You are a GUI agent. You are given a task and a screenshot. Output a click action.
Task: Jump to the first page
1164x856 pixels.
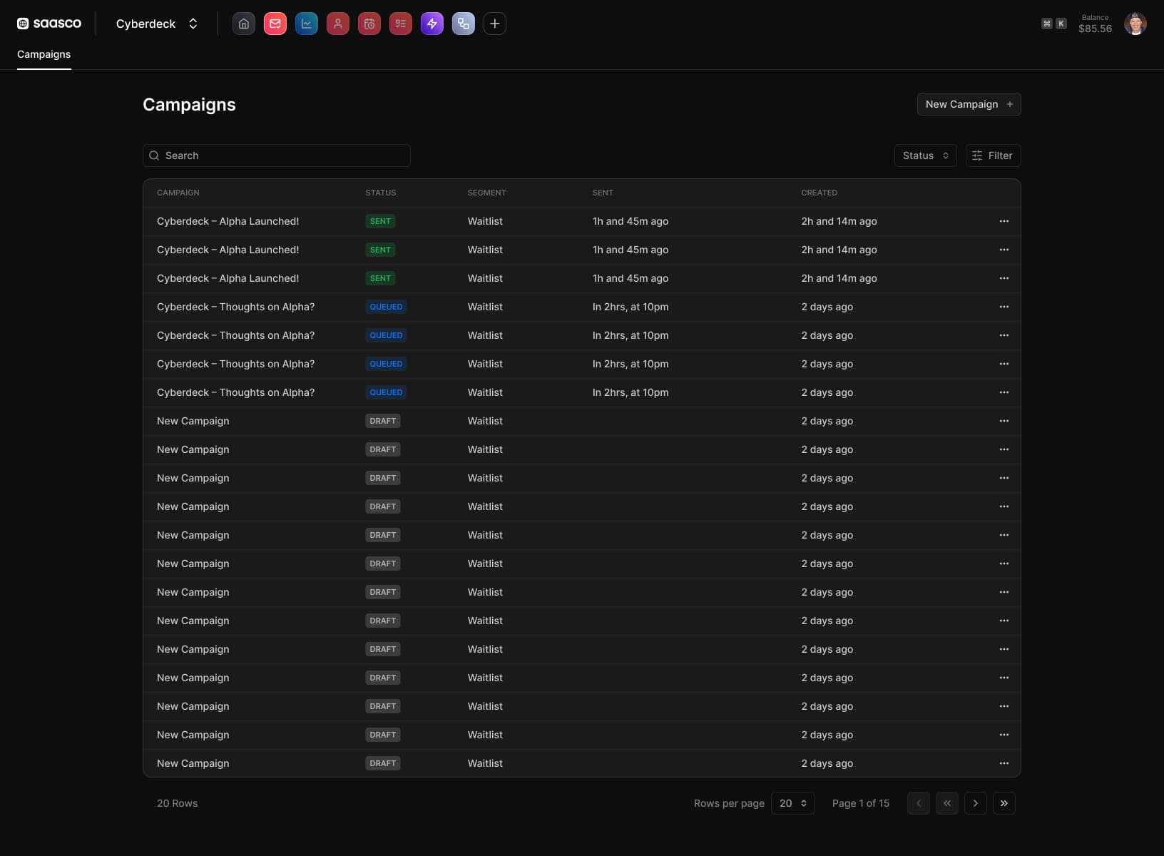(946, 803)
